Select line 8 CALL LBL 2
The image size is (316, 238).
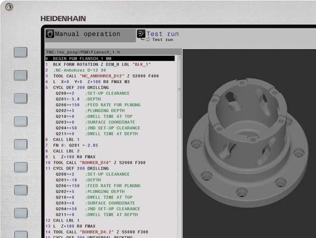pos(62,151)
